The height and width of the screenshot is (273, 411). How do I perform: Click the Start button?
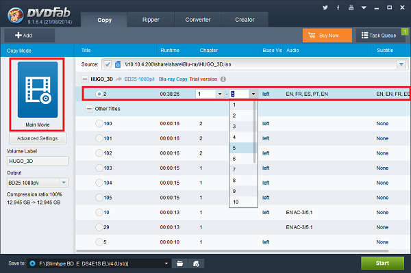(x=382, y=263)
